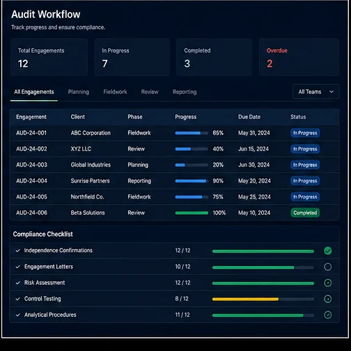Image resolution: width=351 pixels, height=351 pixels.
Task: Click the Engagement column header
Action: 31,117
